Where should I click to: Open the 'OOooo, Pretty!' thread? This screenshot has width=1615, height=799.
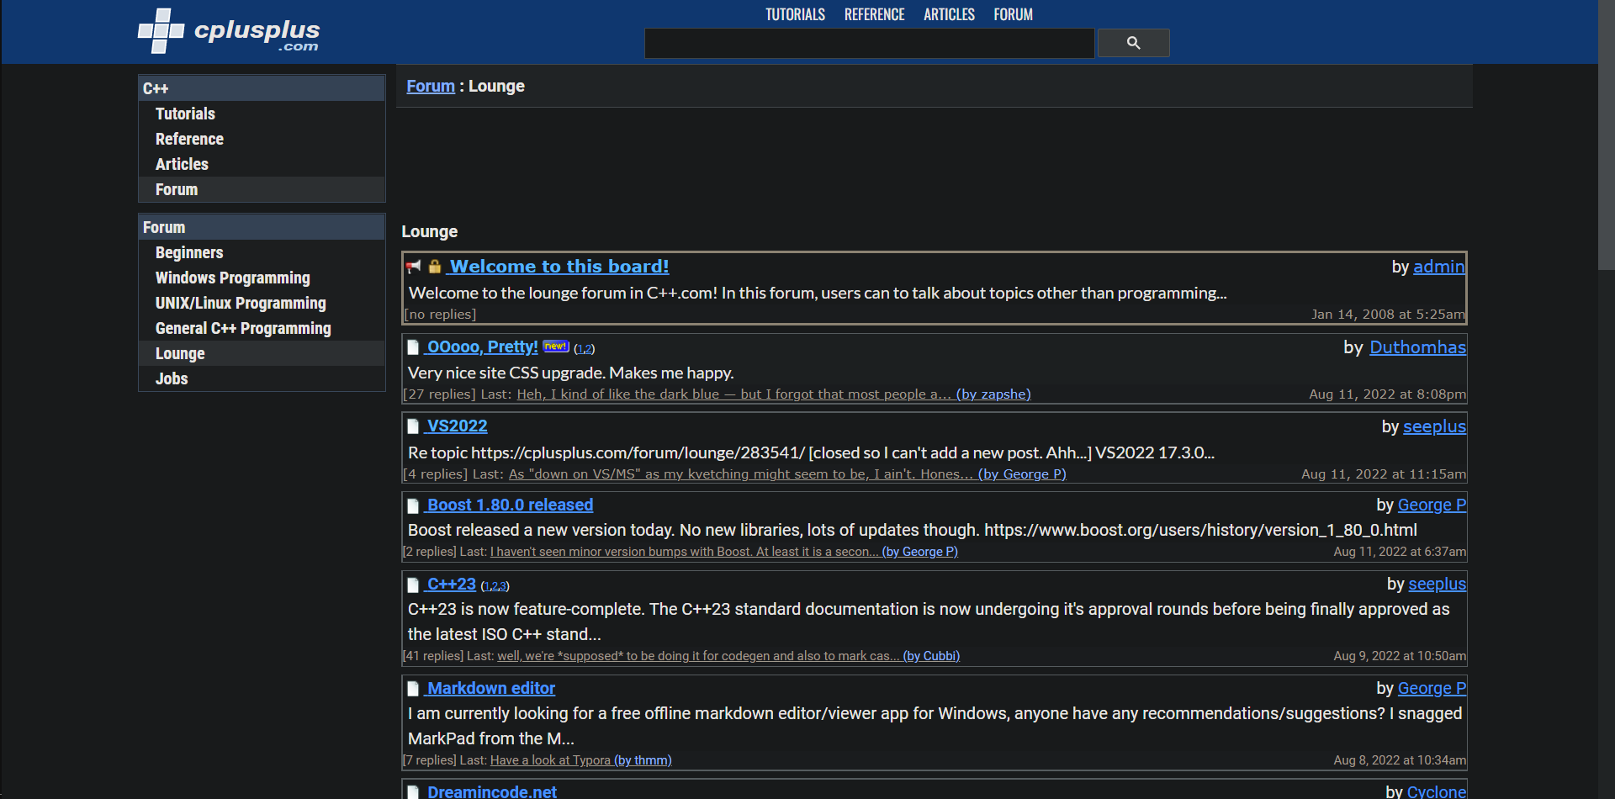(482, 347)
